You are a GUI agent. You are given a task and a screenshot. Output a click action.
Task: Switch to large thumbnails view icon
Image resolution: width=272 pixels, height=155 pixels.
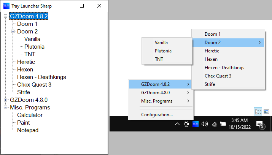pos(266,112)
